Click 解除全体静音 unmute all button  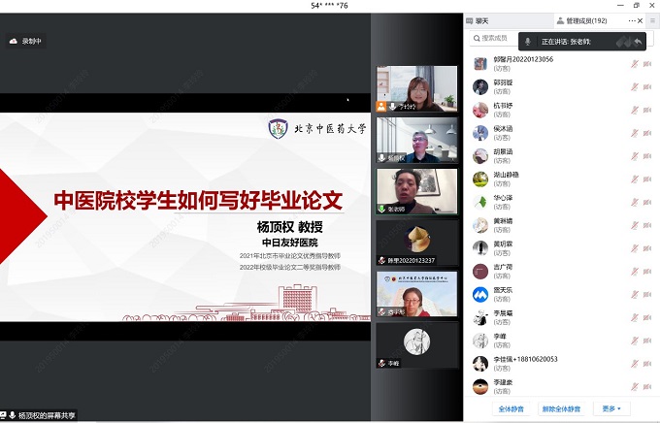coord(562,408)
